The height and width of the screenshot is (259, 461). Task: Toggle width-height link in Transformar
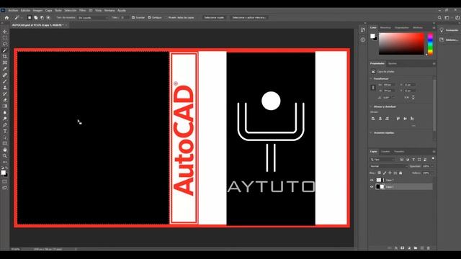[373, 88]
